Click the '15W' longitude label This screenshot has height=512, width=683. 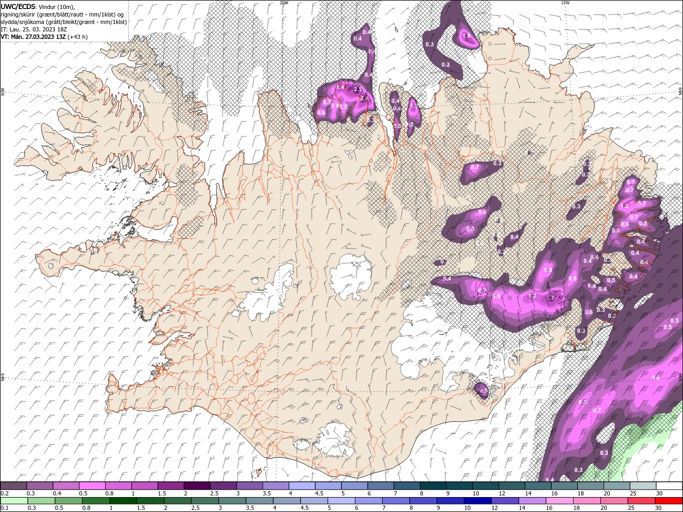(x=565, y=3)
